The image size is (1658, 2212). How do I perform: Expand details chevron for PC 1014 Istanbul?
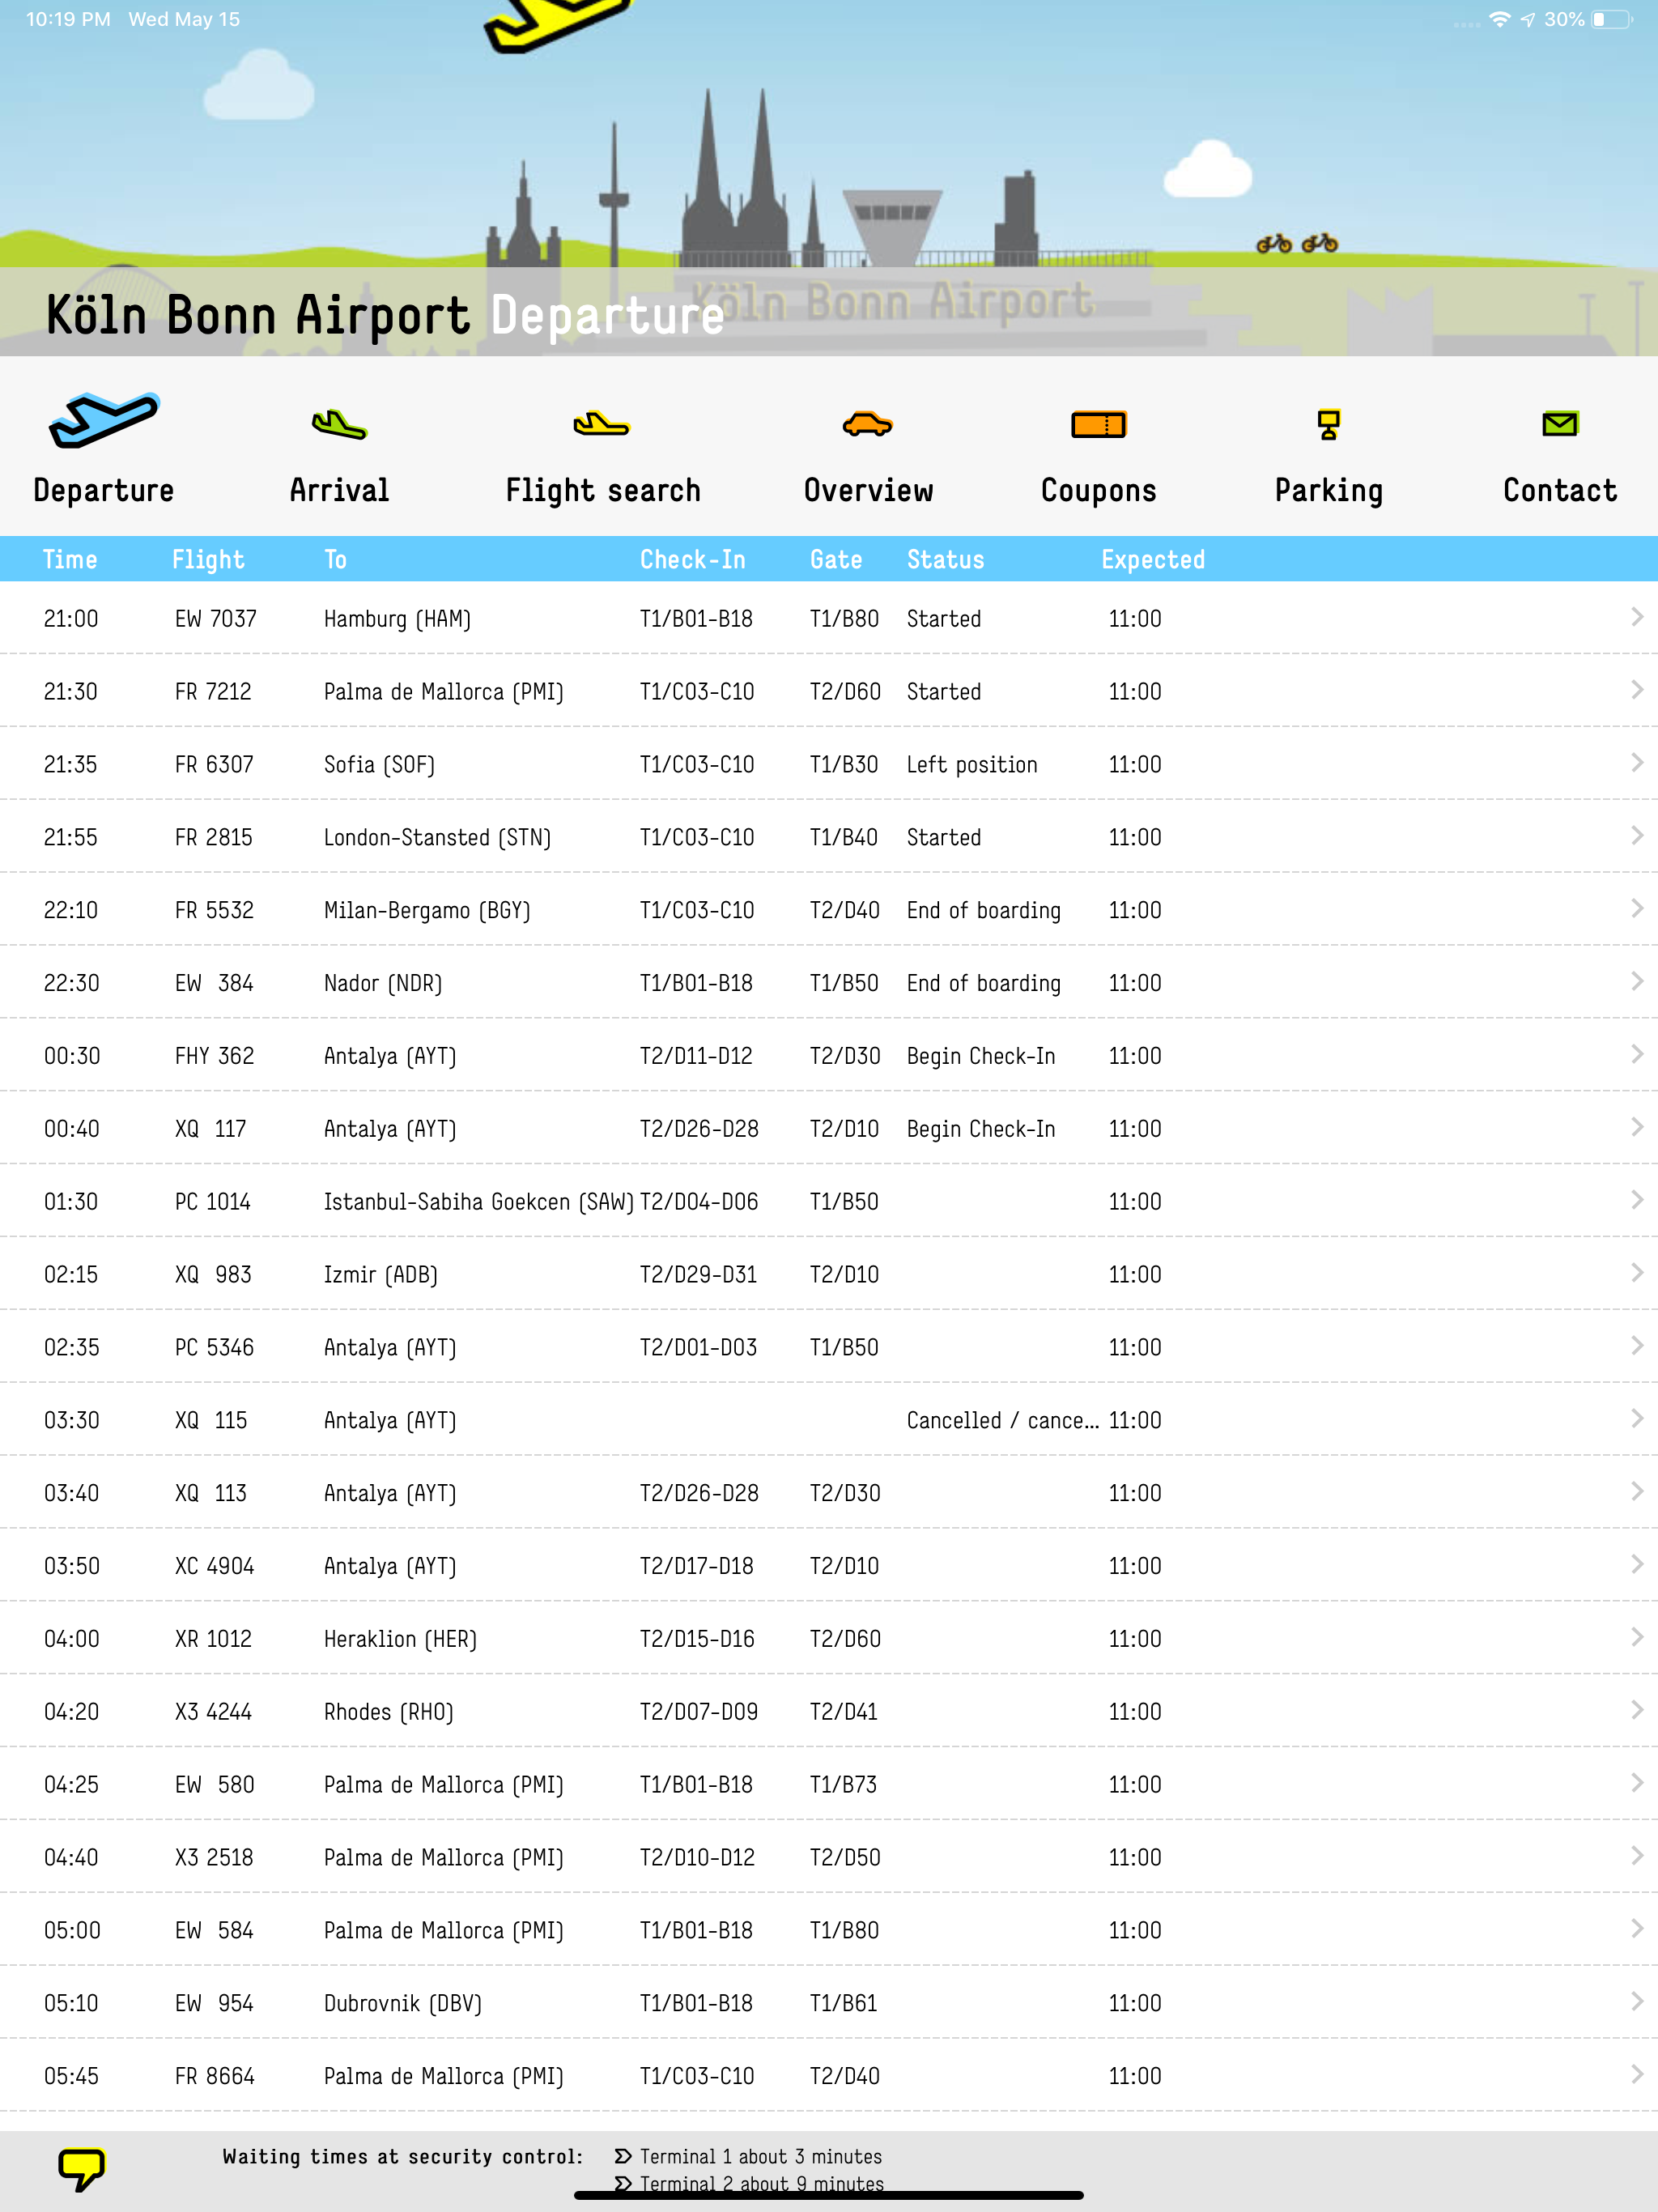click(1637, 1200)
